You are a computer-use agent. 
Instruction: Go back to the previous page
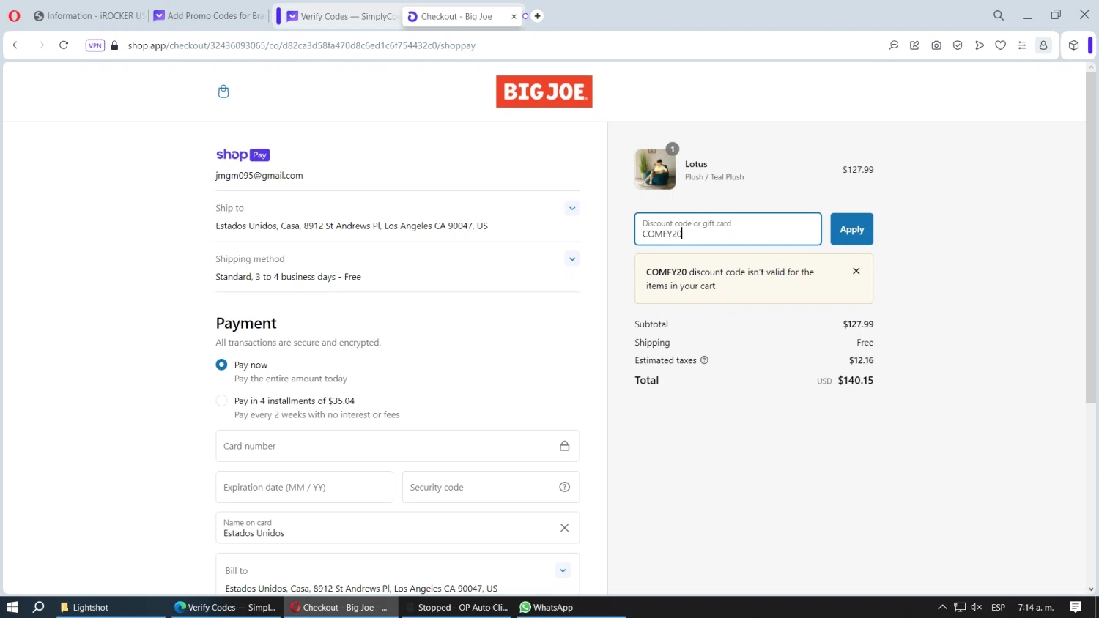tap(15, 45)
